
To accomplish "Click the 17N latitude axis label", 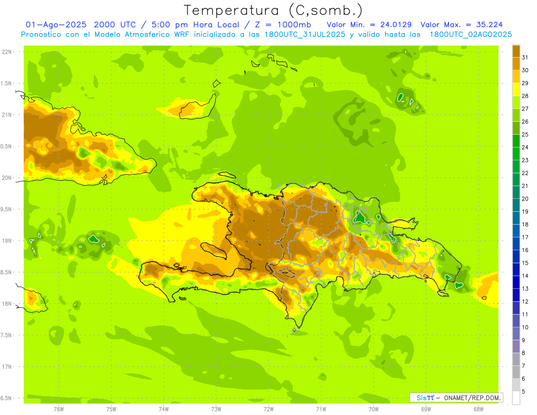I will click(x=7, y=367).
